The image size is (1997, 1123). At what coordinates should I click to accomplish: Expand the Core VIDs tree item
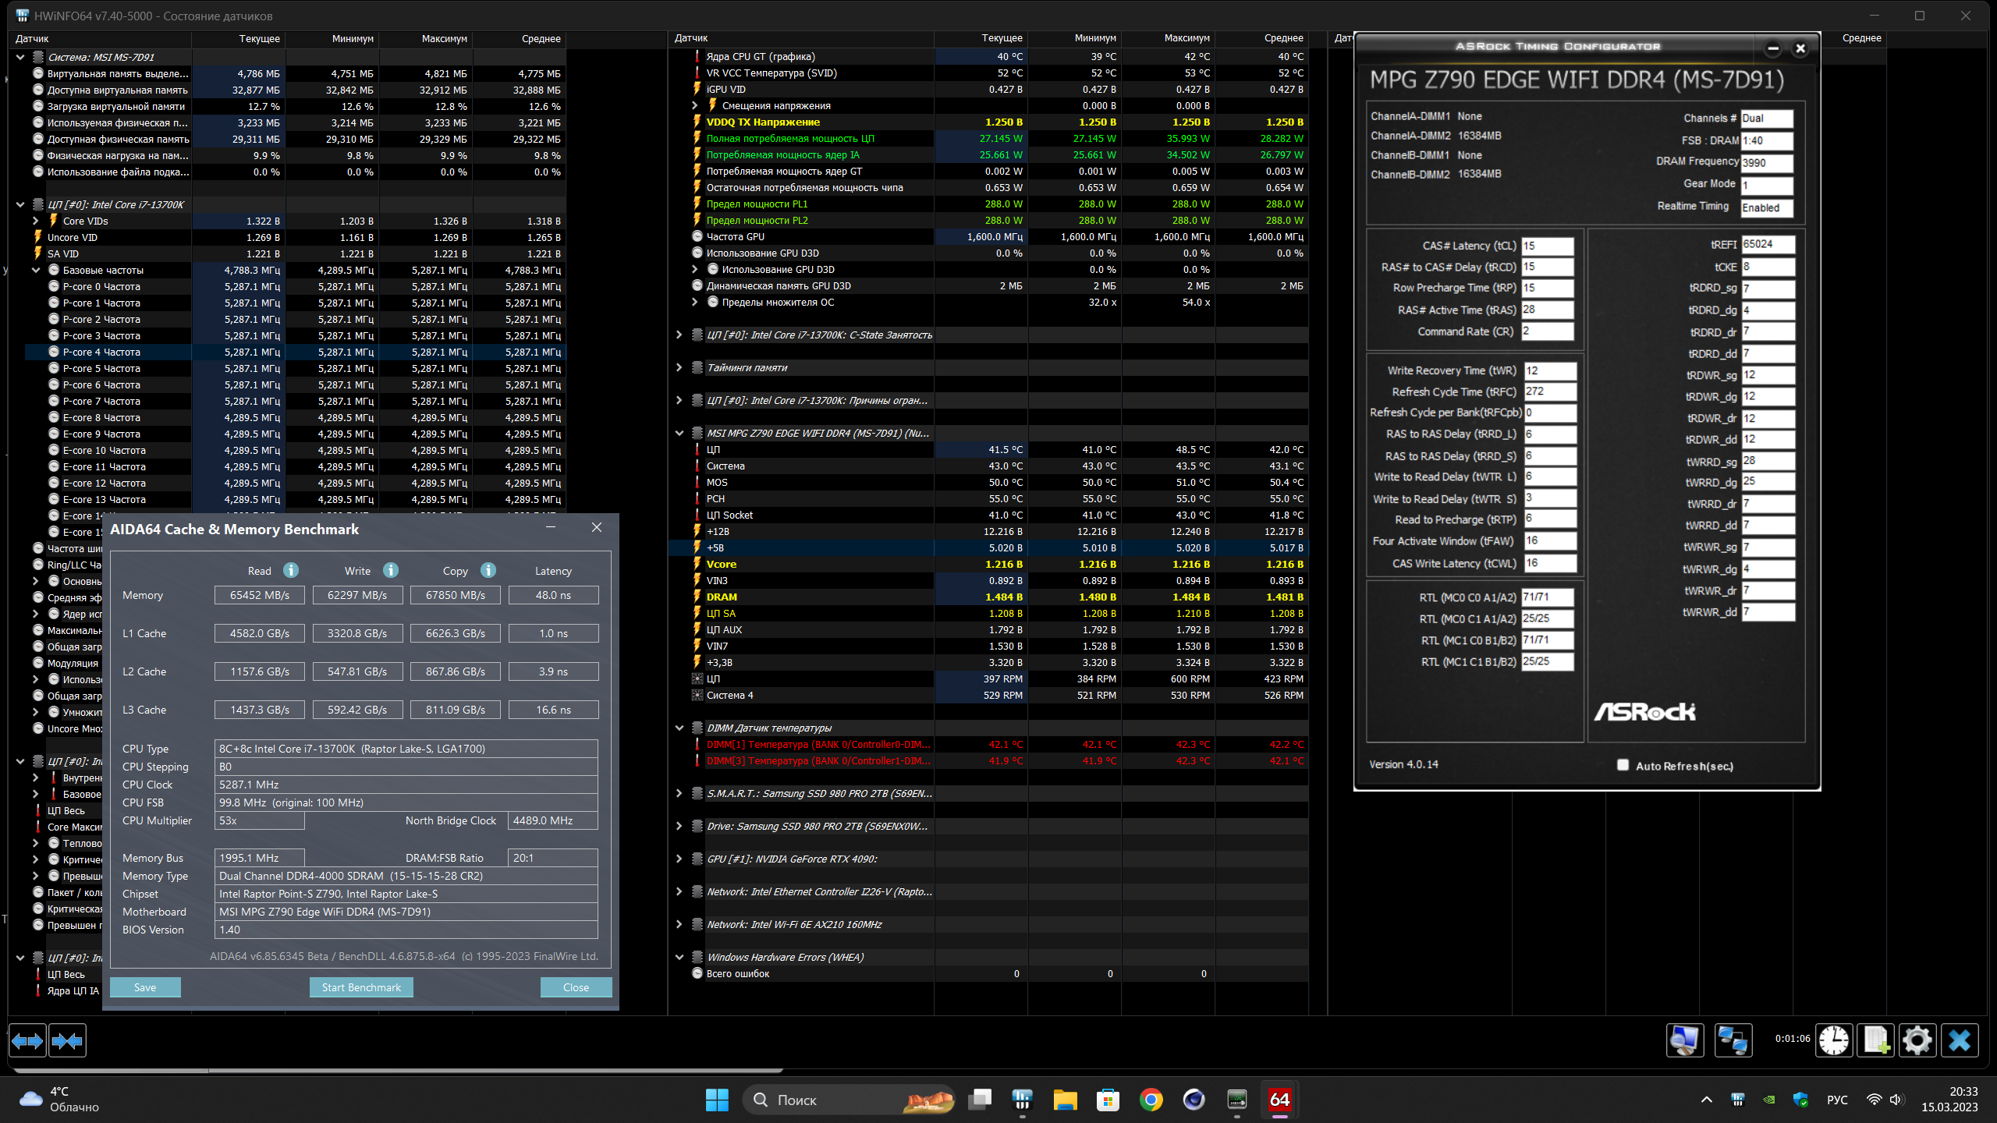click(36, 221)
